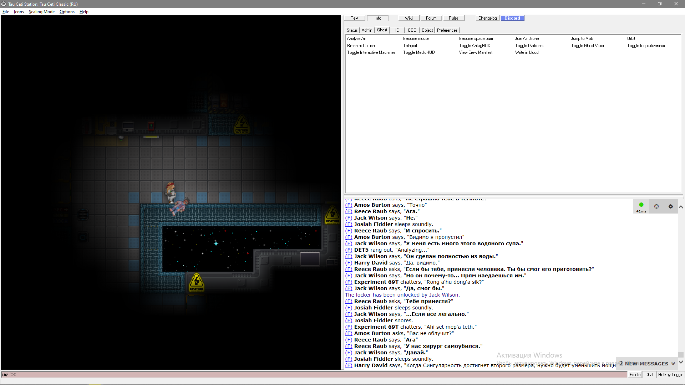Open the Forum button
685x385 pixels.
[x=431, y=18]
